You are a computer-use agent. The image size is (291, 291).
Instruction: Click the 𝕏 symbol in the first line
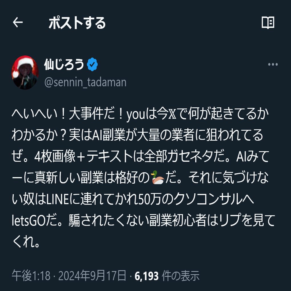(x=172, y=114)
